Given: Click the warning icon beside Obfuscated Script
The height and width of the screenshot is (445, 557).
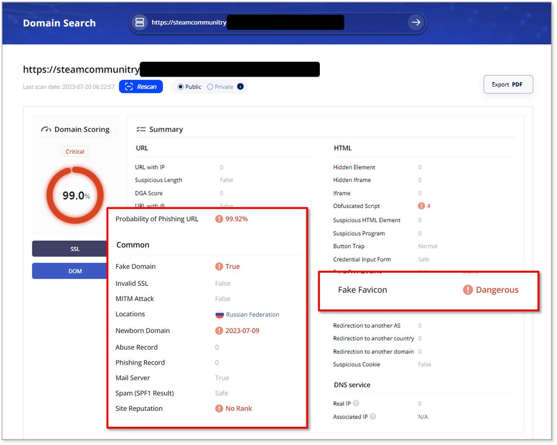Looking at the screenshot, I should point(421,206).
